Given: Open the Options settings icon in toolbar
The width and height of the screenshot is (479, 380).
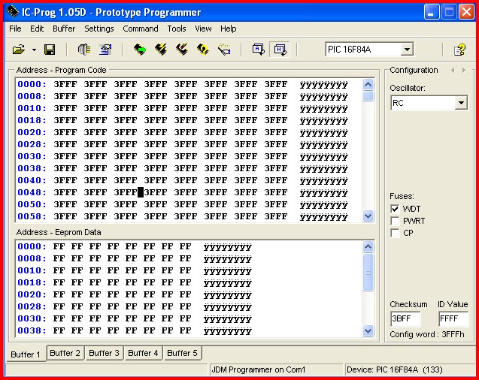Looking at the screenshot, I should pyautogui.click(x=105, y=50).
